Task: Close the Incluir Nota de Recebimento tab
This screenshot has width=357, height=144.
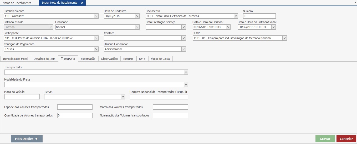Action: 82,3
